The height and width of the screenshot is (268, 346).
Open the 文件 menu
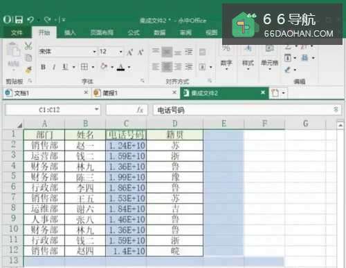coord(17,32)
